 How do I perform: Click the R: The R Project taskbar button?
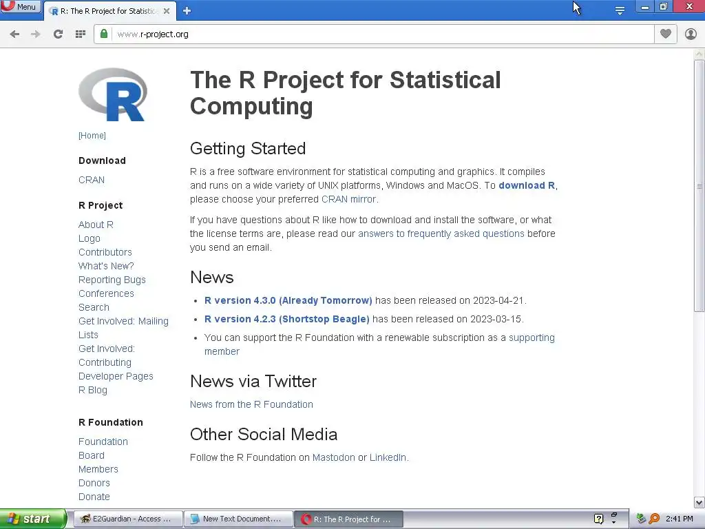[x=349, y=519]
